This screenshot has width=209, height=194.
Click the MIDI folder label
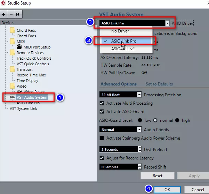(x=21, y=42)
